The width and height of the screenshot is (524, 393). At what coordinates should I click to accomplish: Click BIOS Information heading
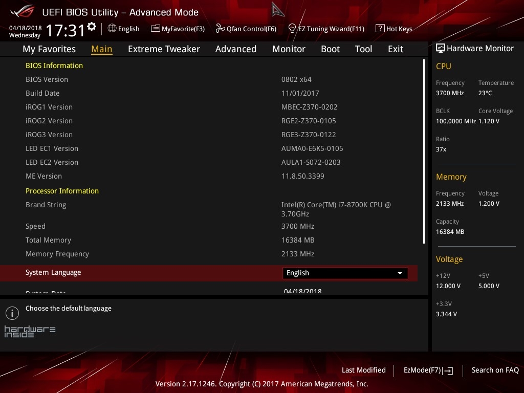point(54,65)
